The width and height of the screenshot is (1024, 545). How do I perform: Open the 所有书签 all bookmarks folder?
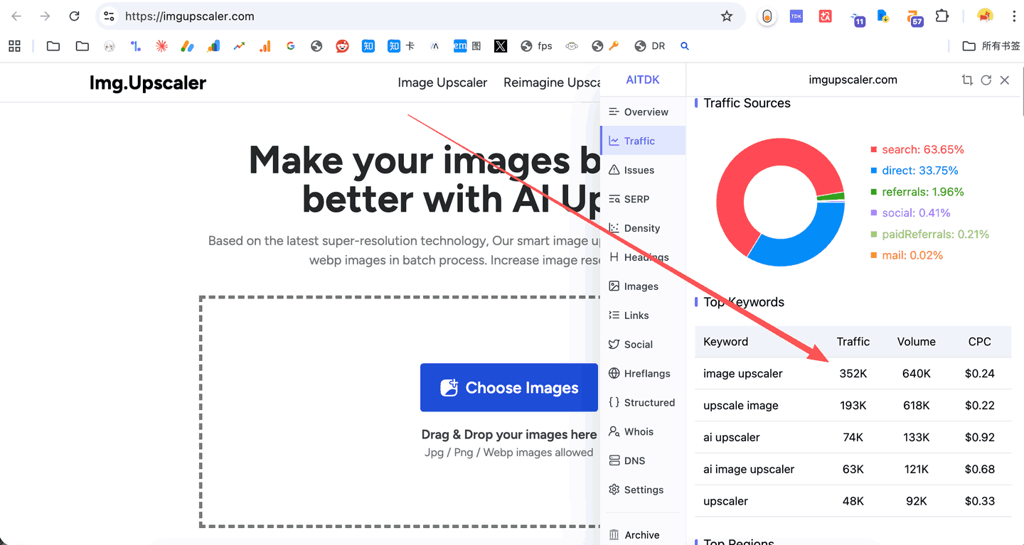point(991,46)
